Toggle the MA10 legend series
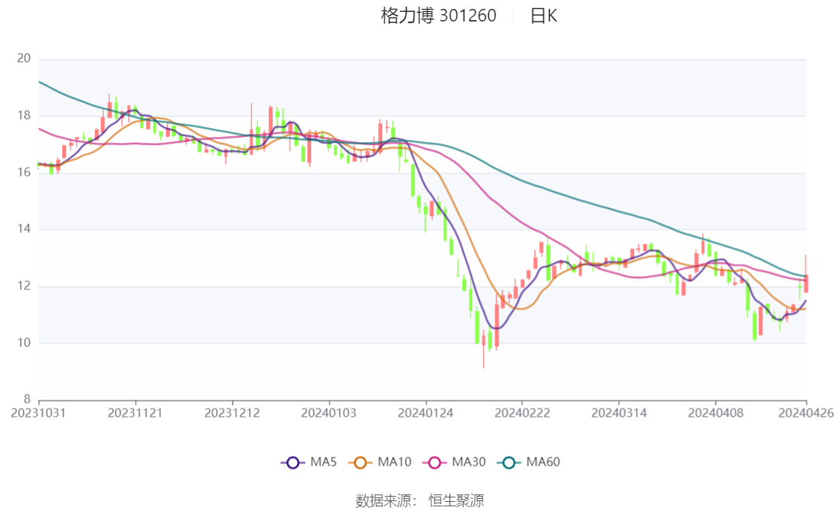 tap(380, 463)
